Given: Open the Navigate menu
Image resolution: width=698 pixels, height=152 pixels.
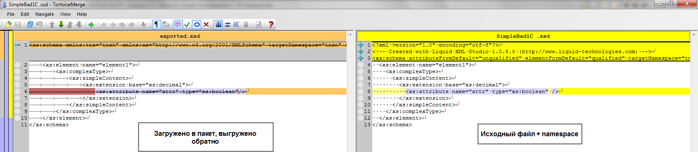Looking at the screenshot, I should click(x=44, y=14).
